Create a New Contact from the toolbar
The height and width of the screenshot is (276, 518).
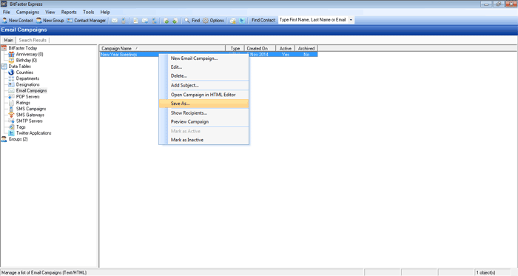pyautogui.click(x=17, y=21)
